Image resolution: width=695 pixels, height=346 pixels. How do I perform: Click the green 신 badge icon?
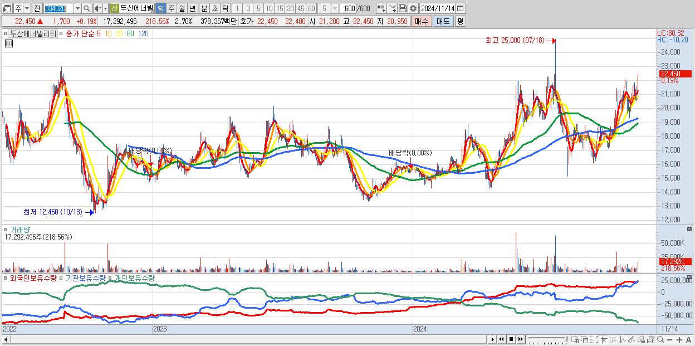coord(114,9)
